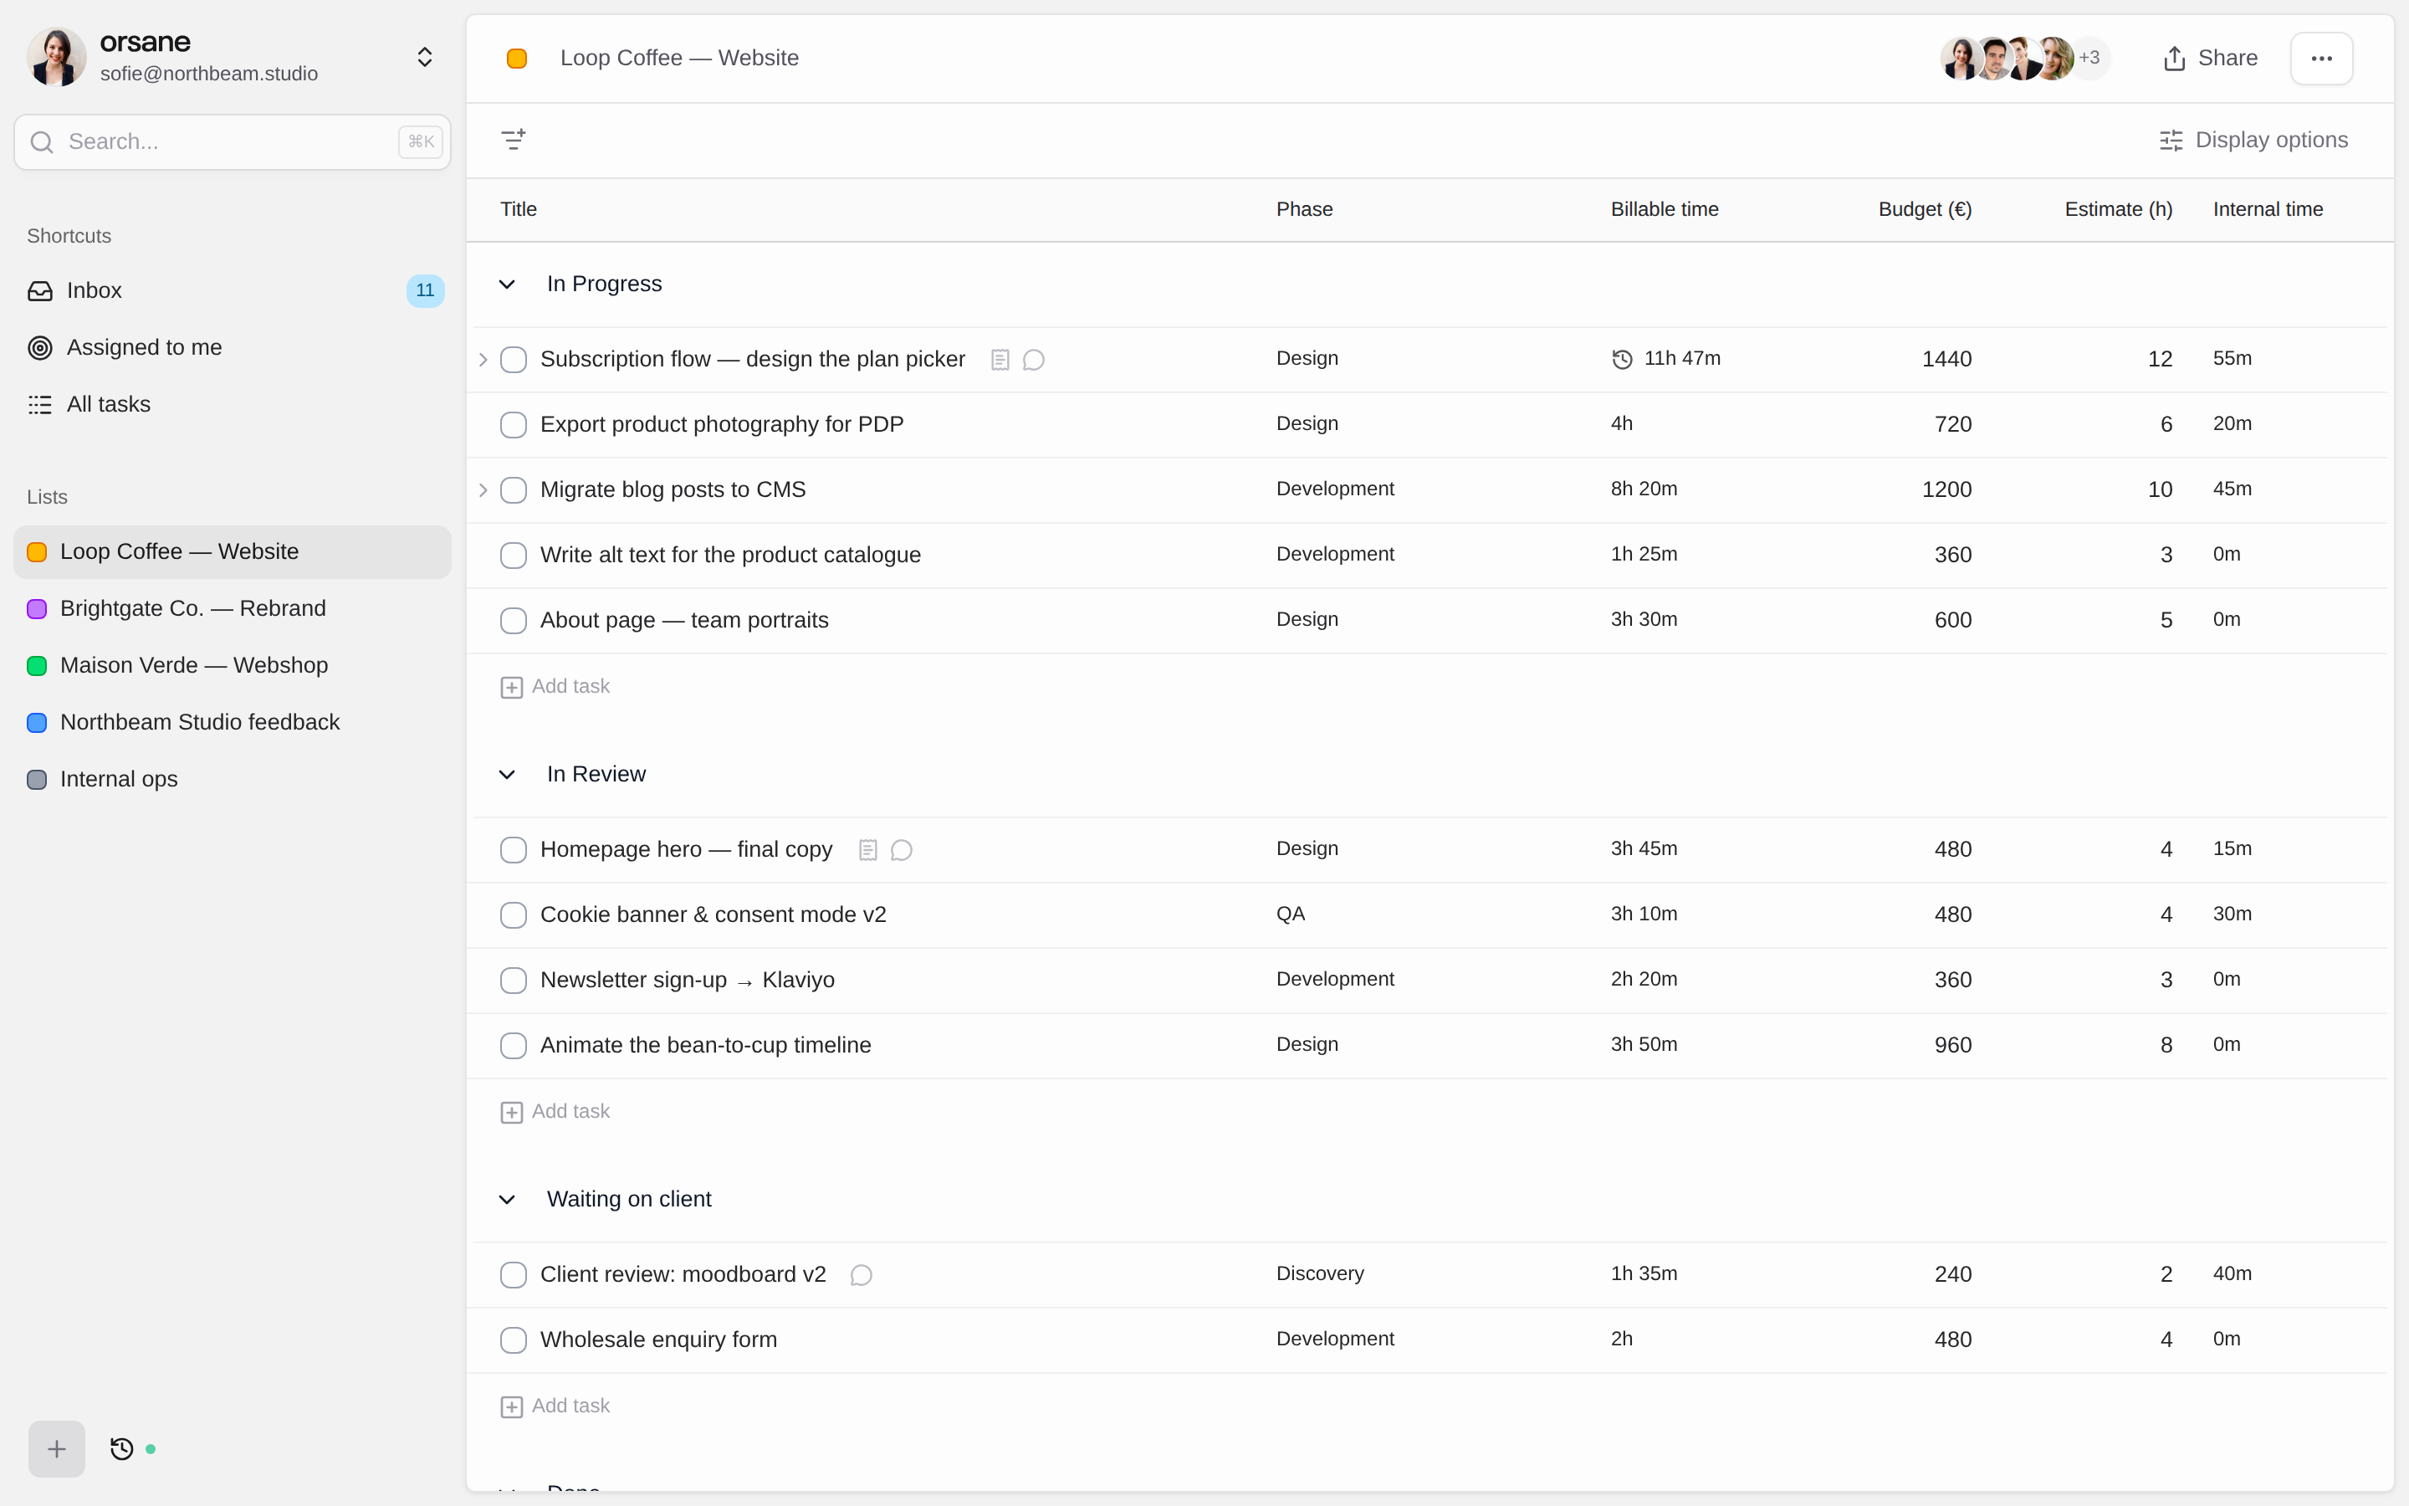Open the three-dot more options button
2409x1506 pixels.
(2321, 59)
